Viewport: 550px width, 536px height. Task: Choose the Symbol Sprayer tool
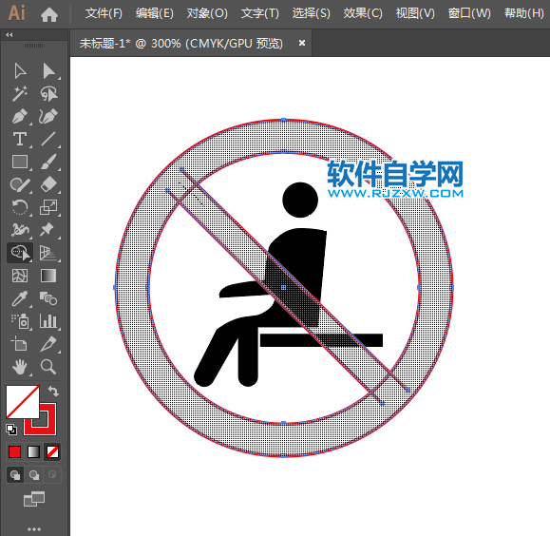point(20,321)
